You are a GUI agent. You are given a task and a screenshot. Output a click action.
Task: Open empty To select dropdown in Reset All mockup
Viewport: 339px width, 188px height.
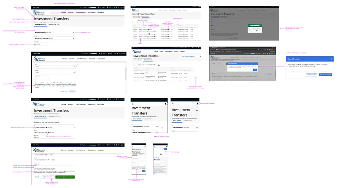[x=55, y=66]
